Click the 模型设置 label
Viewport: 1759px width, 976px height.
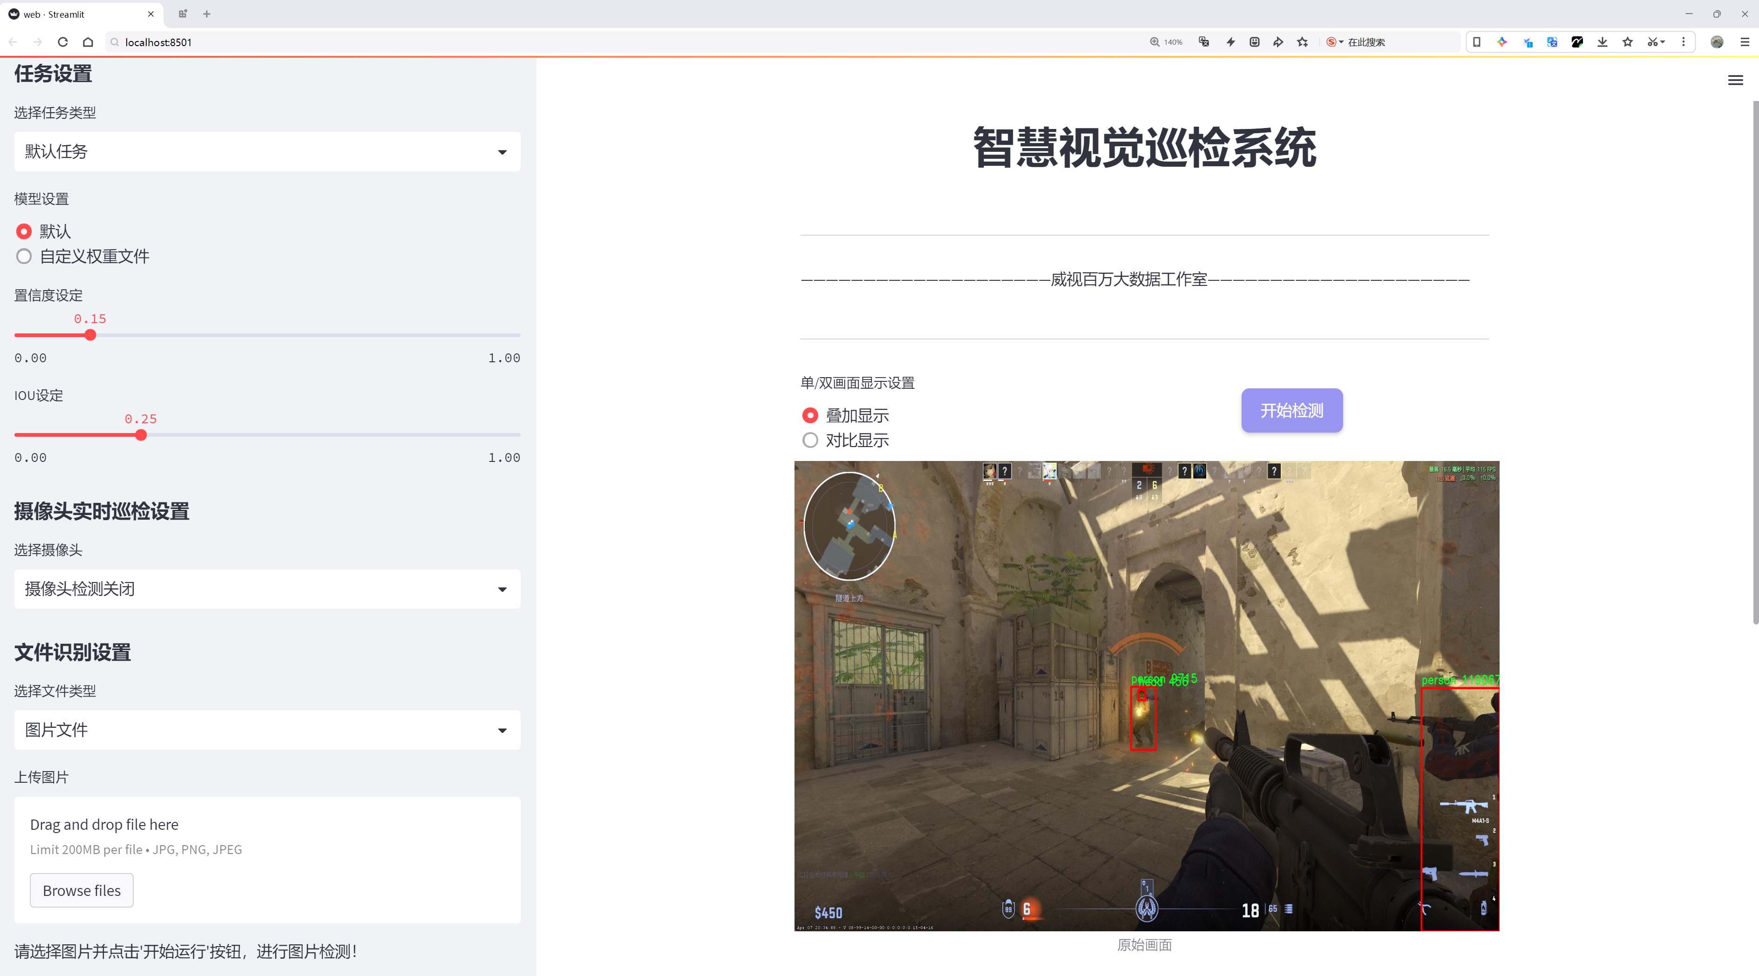41,199
